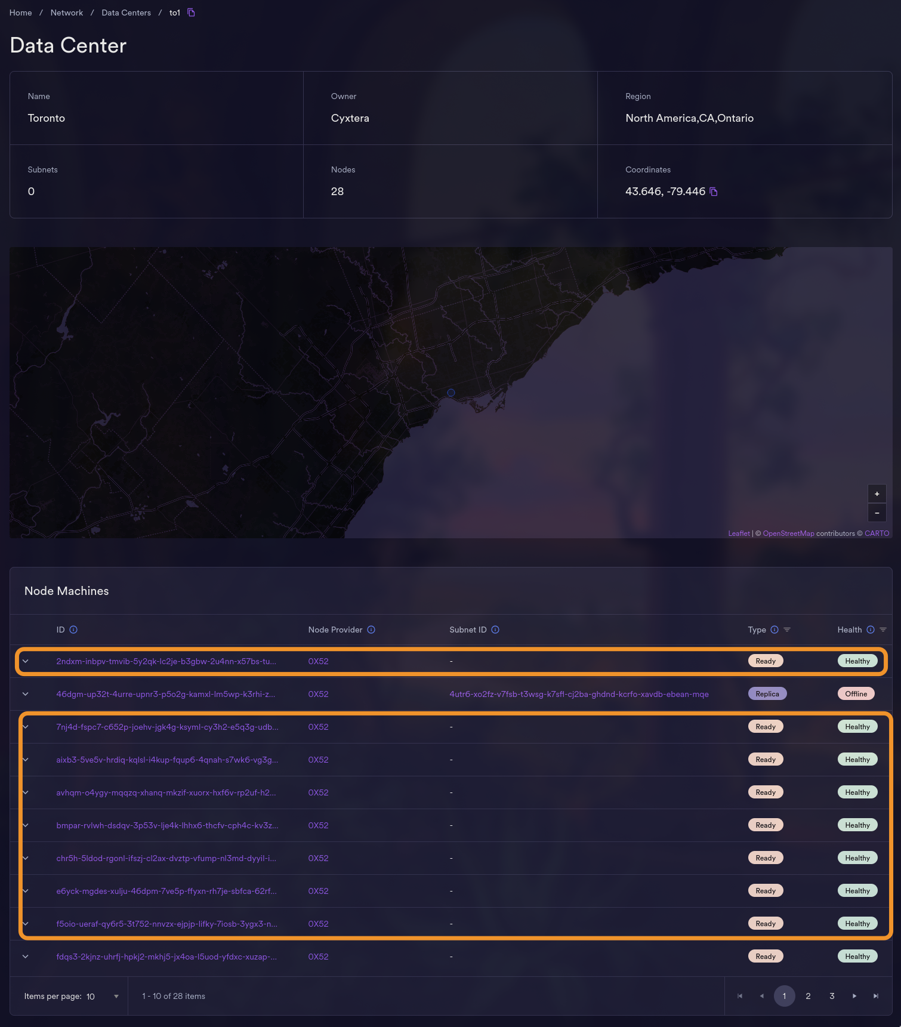Zoom in on the map

pos(877,494)
